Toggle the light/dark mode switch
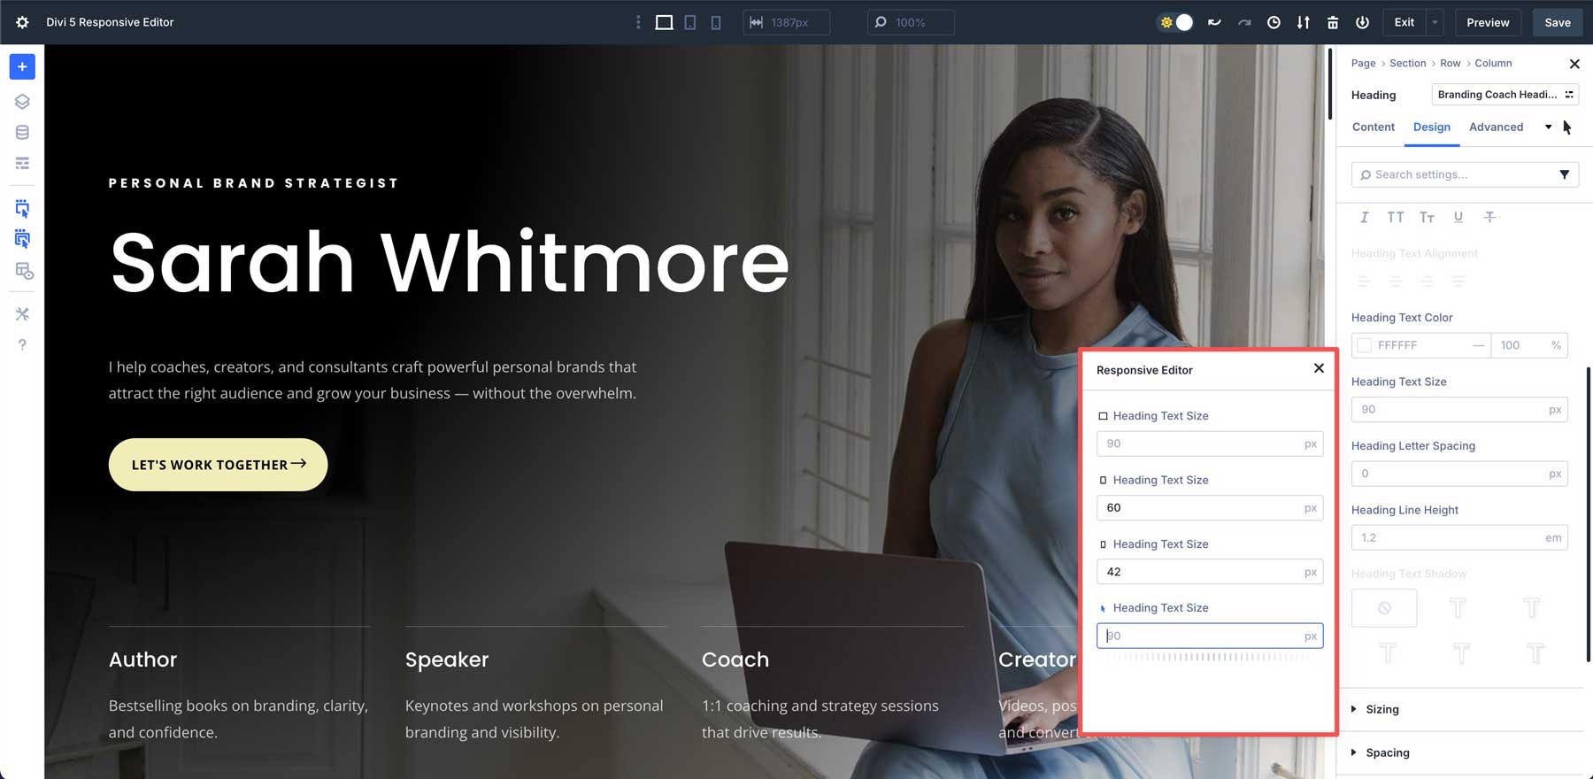Image resolution: width=1593 pixels, height=779 pixels. pos(1176,22)
